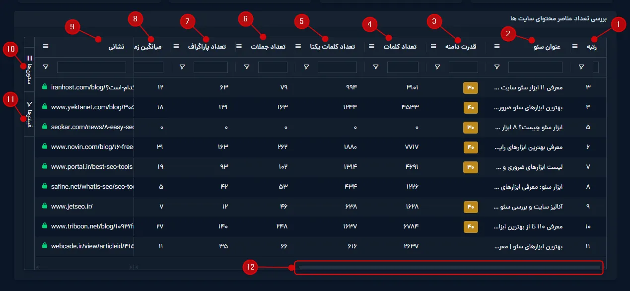Open the تعداد پاراگراف column menu icon
This screenshot has height=291, width=630.
click(176, 46)
